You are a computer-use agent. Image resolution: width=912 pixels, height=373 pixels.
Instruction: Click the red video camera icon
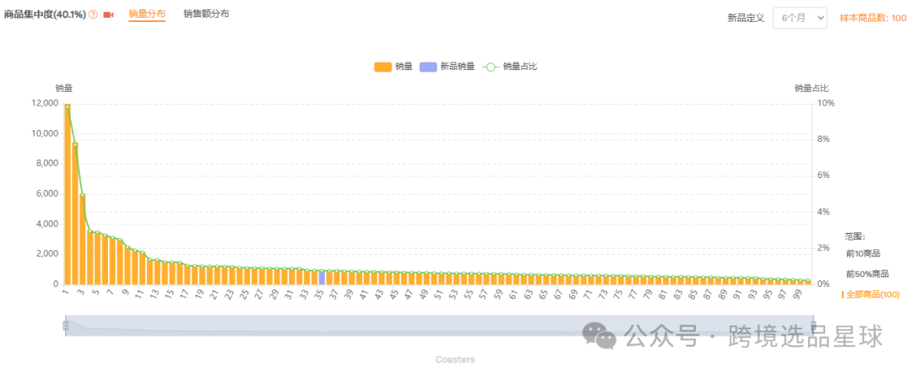108,14
